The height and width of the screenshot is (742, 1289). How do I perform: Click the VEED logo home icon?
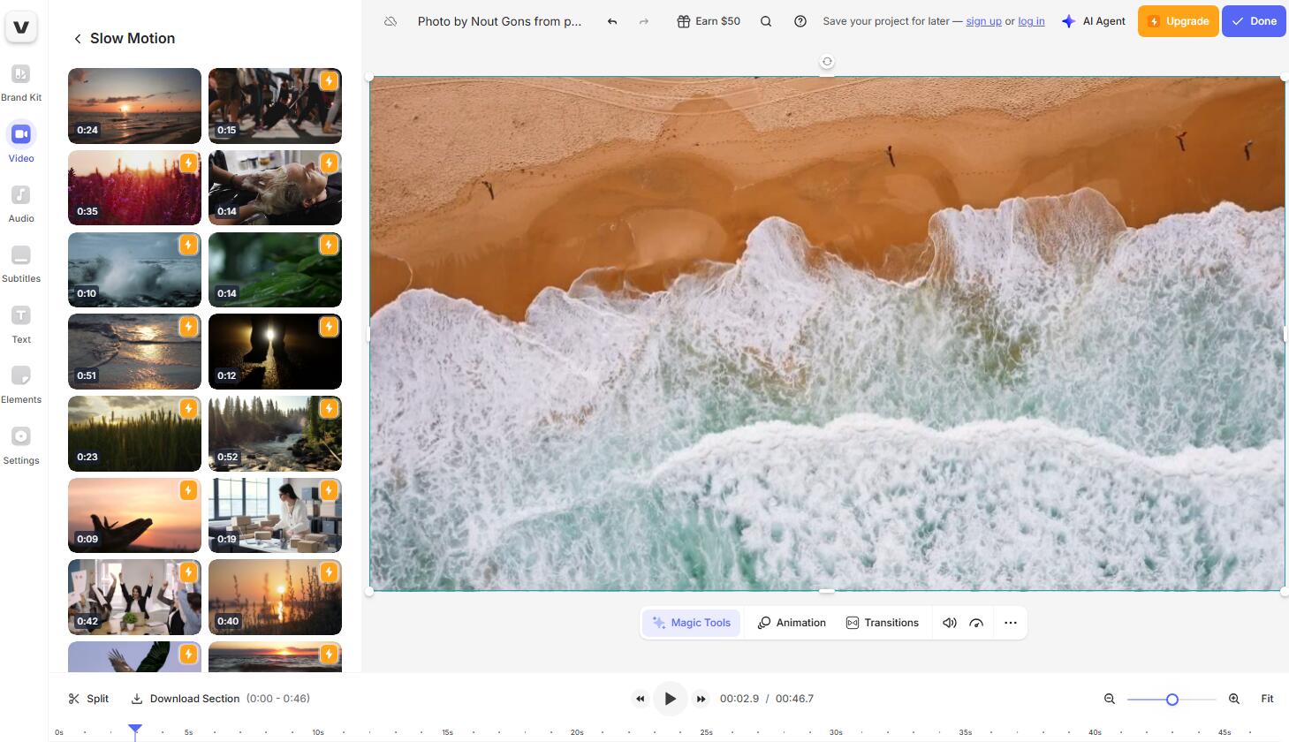pos(21,27)
